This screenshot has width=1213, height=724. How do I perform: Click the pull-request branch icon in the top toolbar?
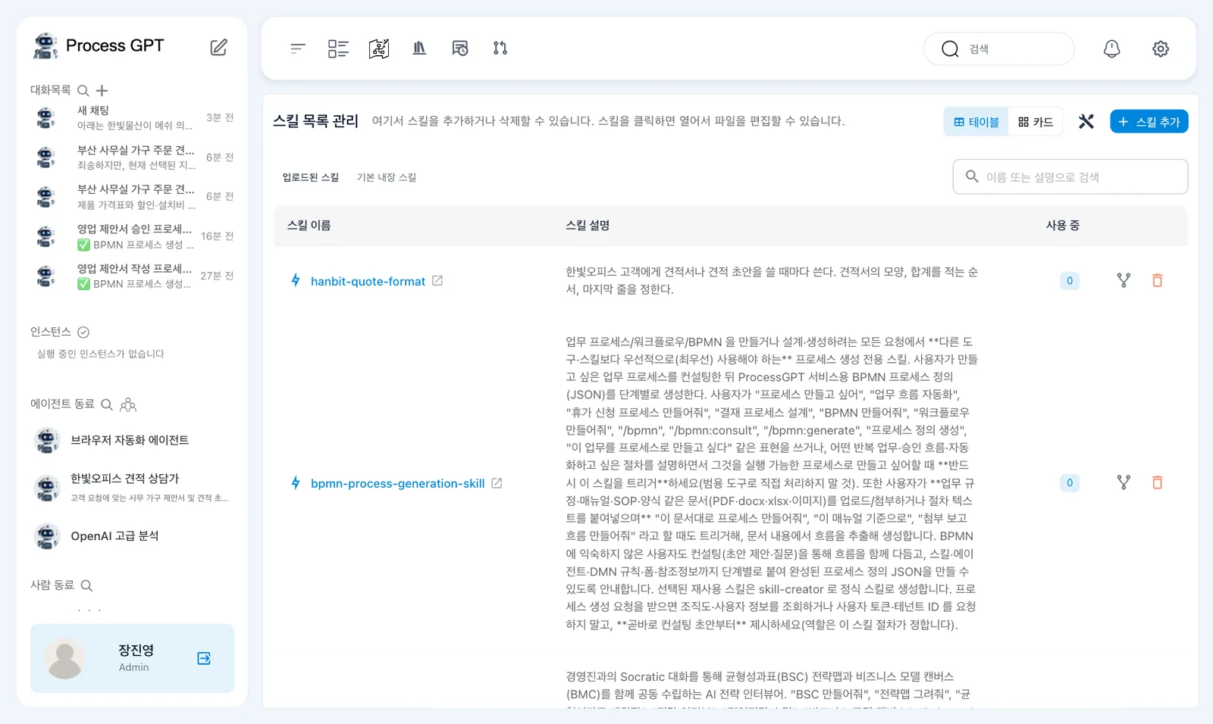click(500, 48)
